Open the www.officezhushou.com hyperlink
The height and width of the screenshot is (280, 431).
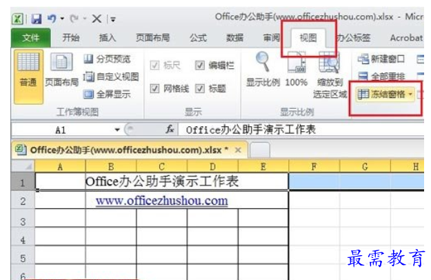[x=162, y=201]
